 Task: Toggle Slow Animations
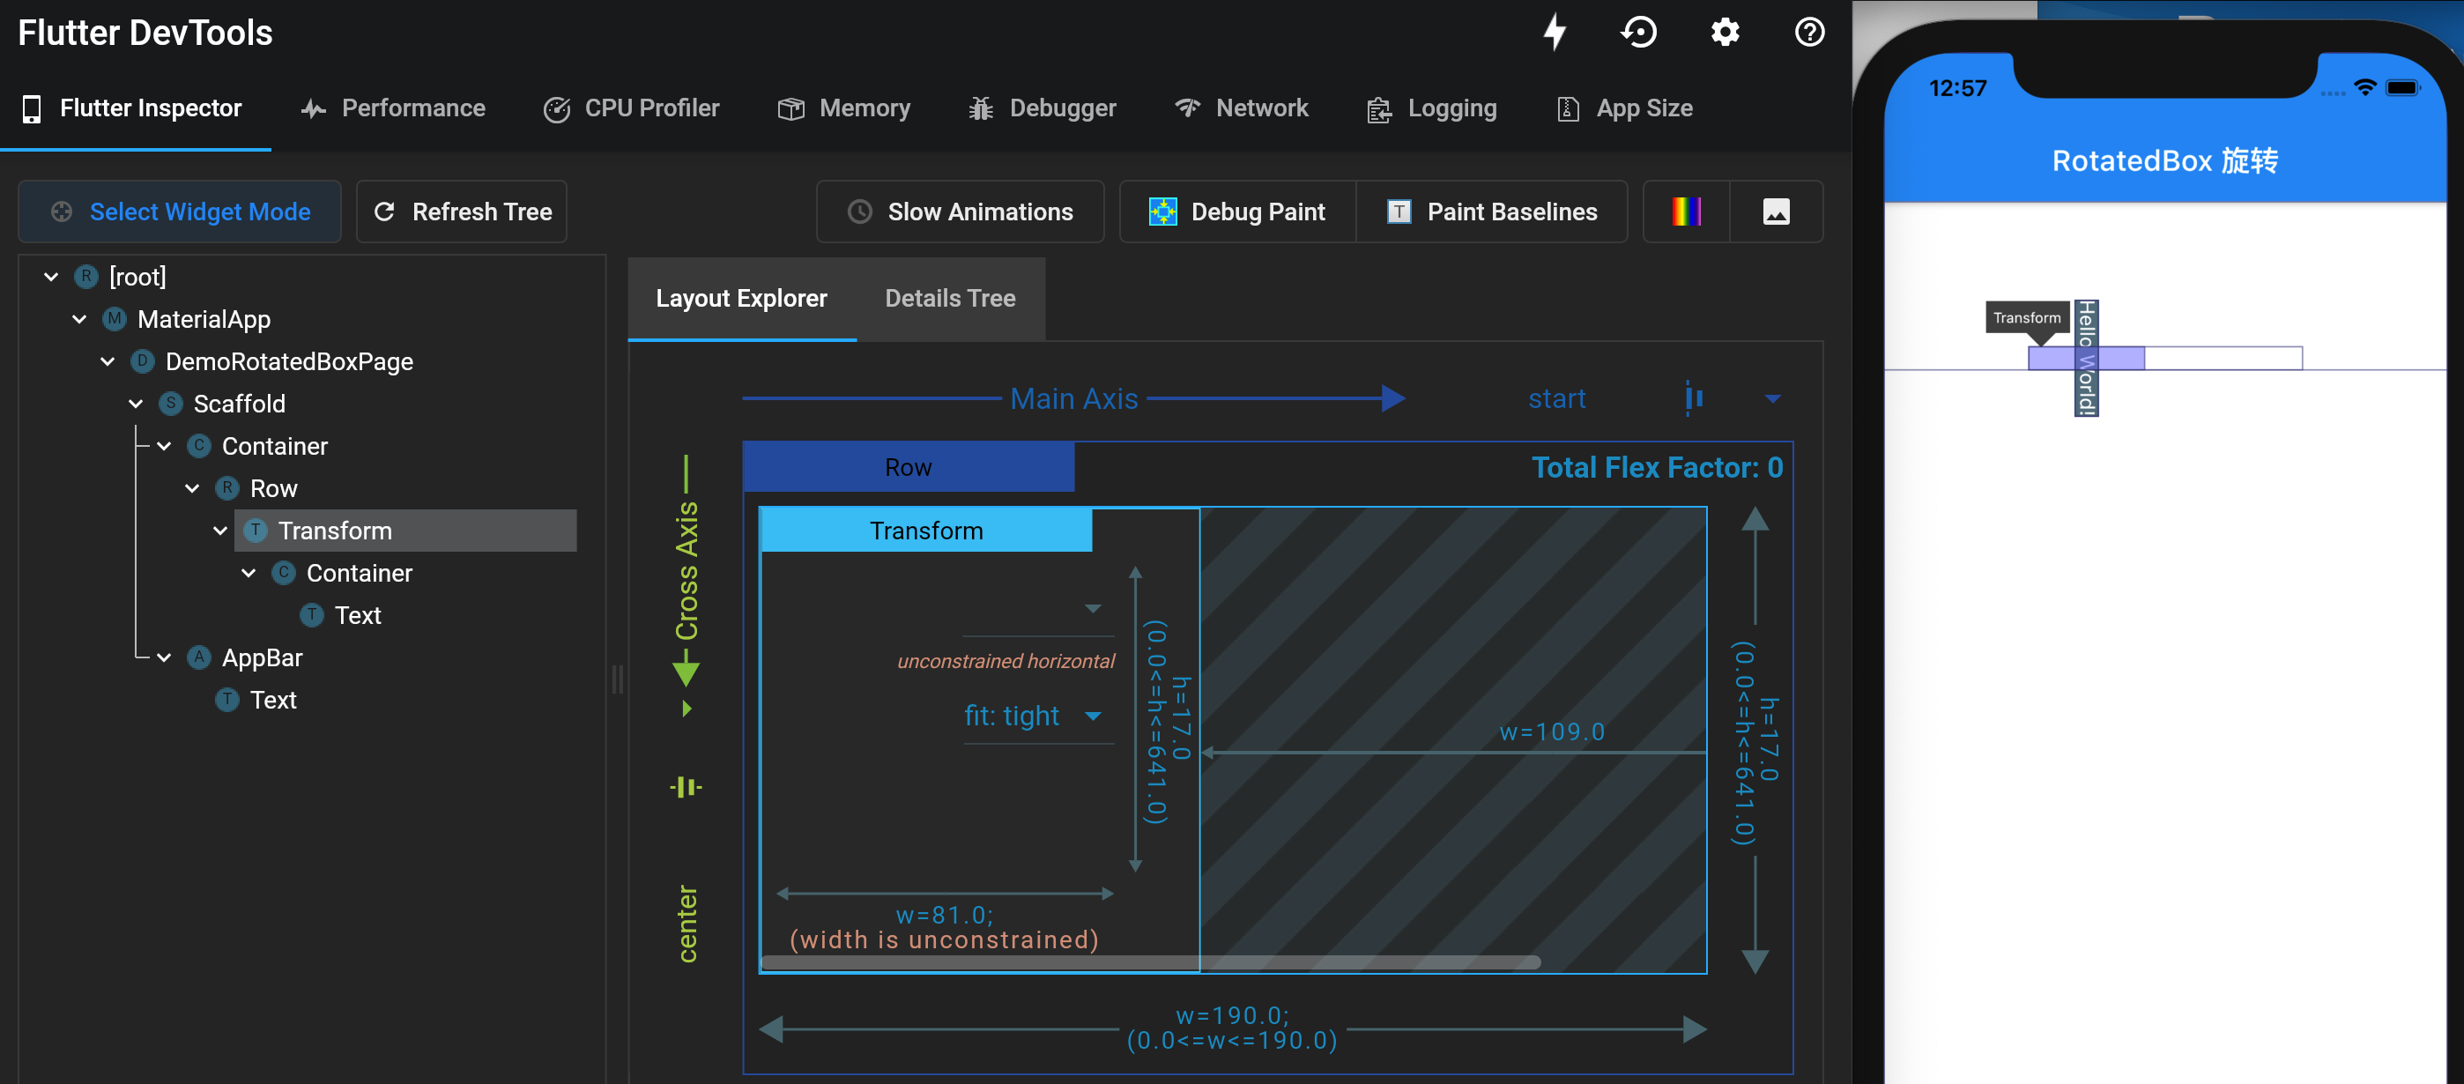961,212
